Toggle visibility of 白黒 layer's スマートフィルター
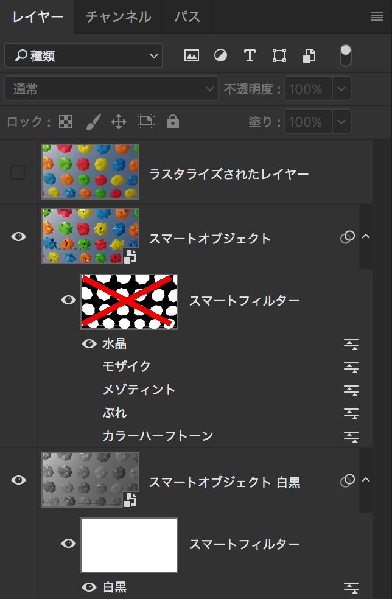Screen dimensions: 392x599 click(x=68, y=543)
